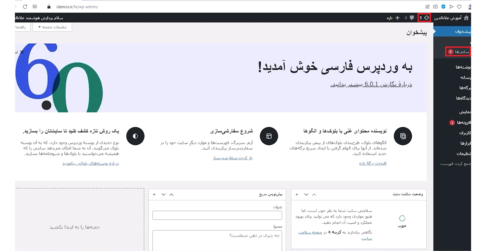The image size is (486, 251).
Task: Click the half-circle styles round icon
Action: pos(135,136)
